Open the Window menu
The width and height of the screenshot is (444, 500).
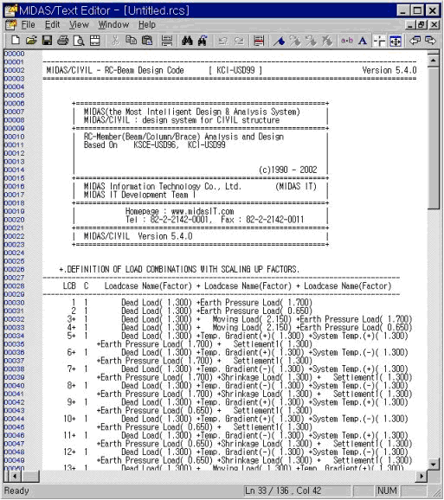pyautogui.click(x=113, y=24)
